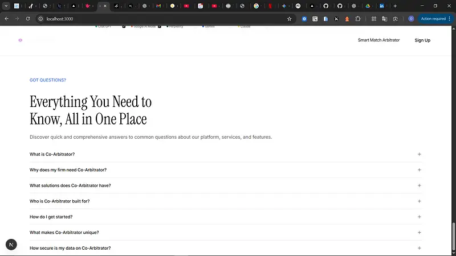Click the Next.js dev tools badge
This screenshot has width=456, height=256.
(x=11, y=245)
